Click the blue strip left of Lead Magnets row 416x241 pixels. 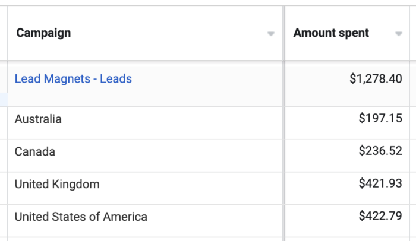[x=3, y=99]
